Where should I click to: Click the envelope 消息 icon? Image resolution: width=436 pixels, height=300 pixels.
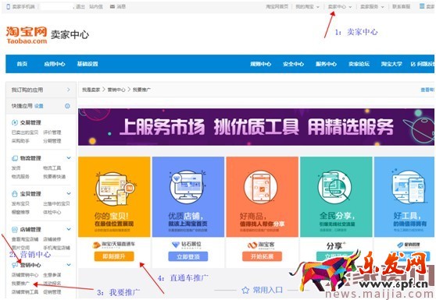[113, 6]
